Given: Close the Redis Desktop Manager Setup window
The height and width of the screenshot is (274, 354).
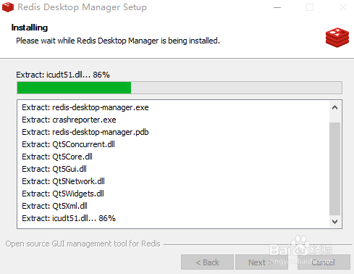Looking at the screenshot, I should click(x=343, y=7).
